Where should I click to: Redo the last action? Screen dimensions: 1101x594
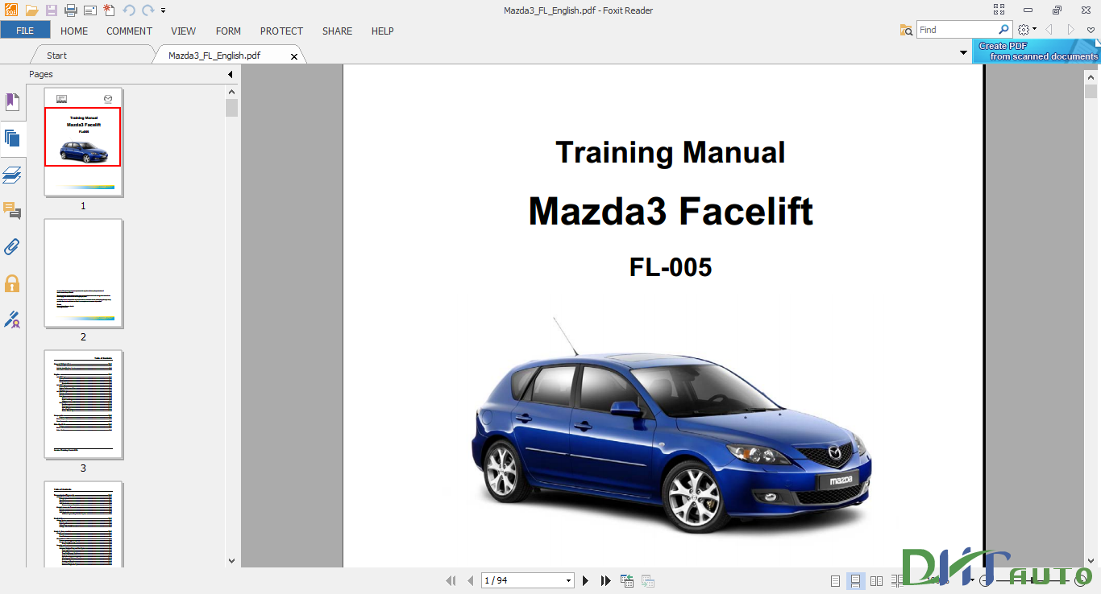coord(147,10)
